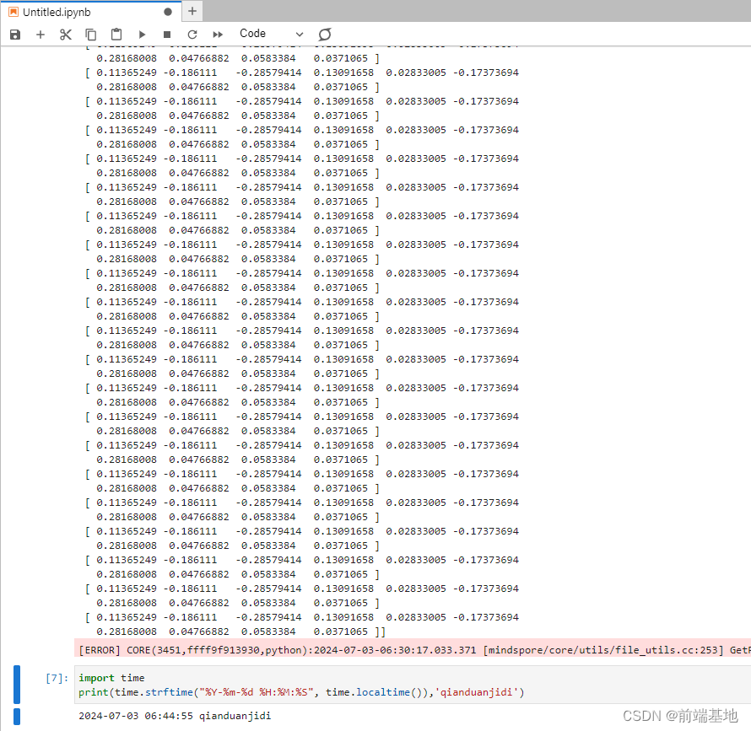
Task: Interrupt the kernel with the stop icon
Action: pyautogui.click(x=167, y=35)
